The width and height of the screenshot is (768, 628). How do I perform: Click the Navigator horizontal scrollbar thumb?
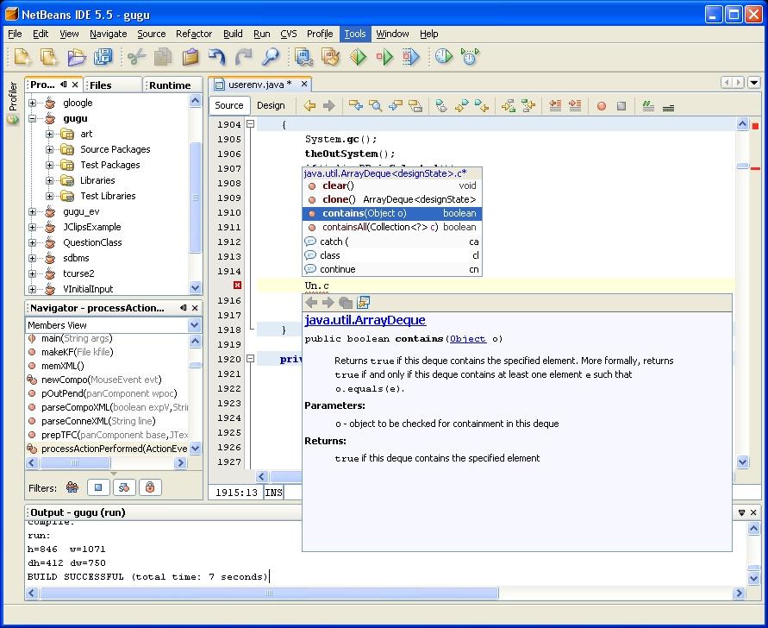tap(75, 462)
